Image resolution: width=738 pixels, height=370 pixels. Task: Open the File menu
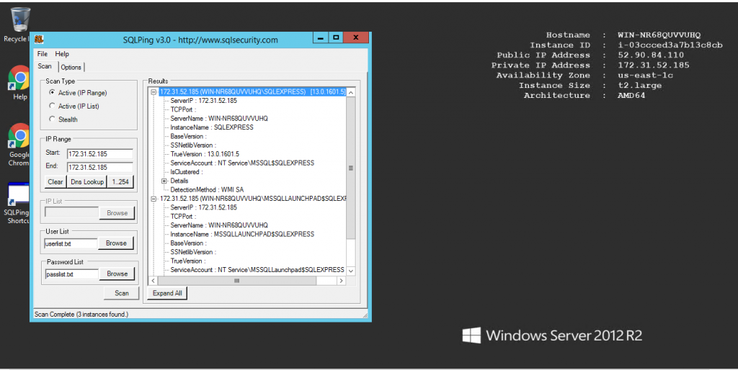(43, 54)
